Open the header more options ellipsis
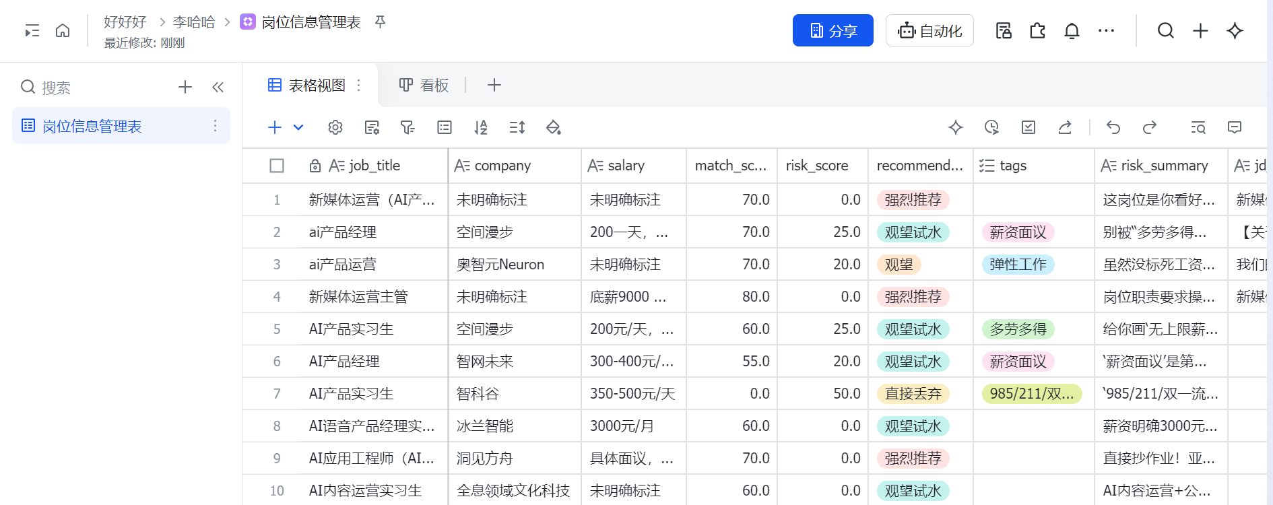Image resolution: width=1273 pixels, height=505 pixels. tap(1106, 30)
